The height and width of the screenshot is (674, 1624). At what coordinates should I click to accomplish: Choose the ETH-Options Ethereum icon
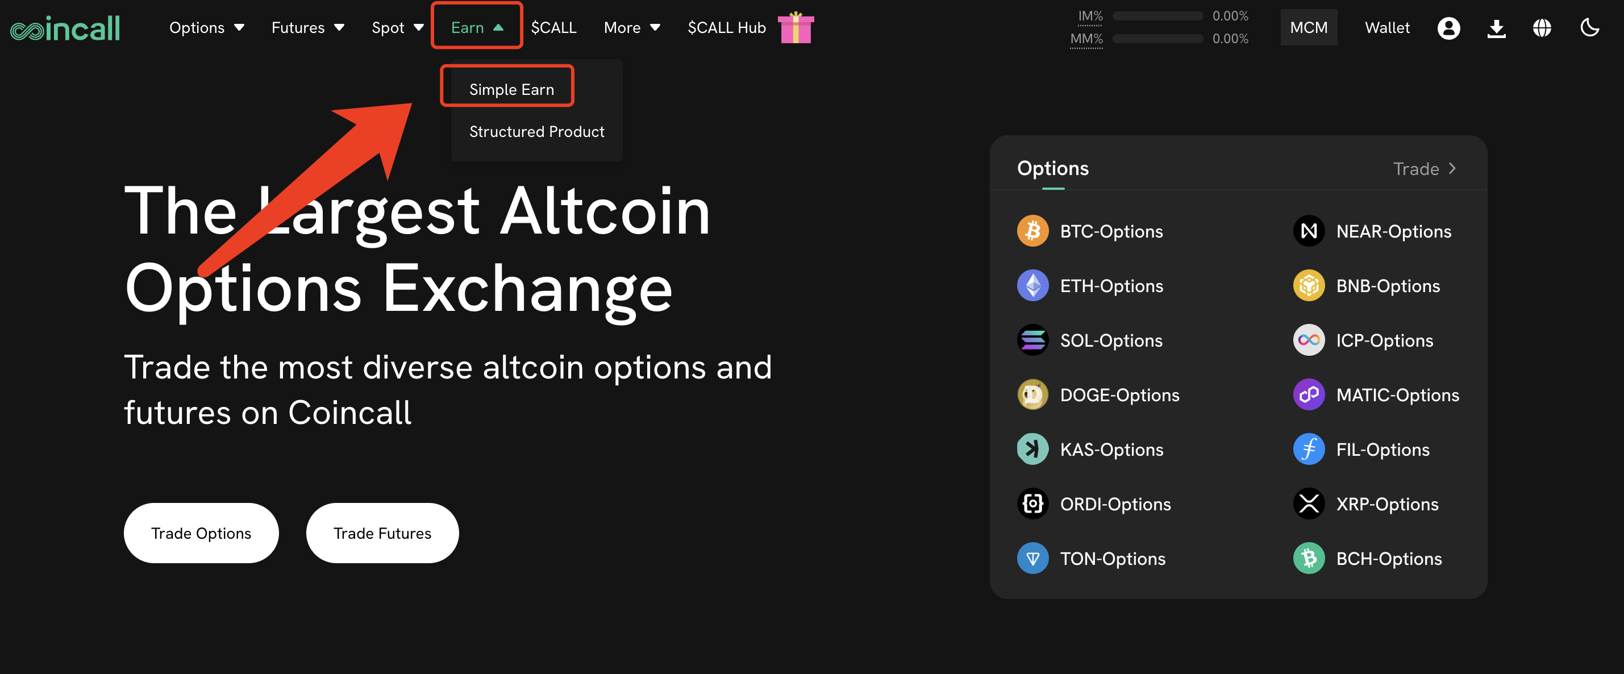pyautogui.click(x=1032, y=286)
